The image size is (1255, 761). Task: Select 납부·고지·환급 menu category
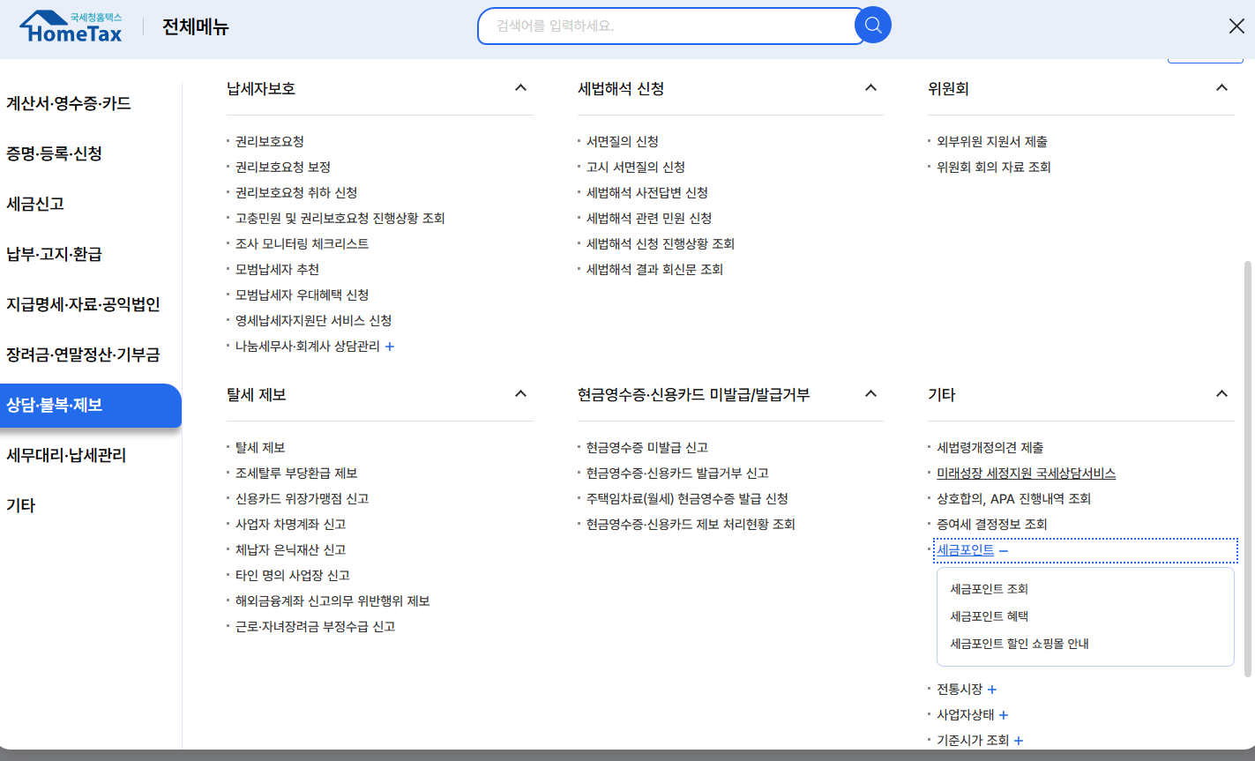[x=54, y=254]
